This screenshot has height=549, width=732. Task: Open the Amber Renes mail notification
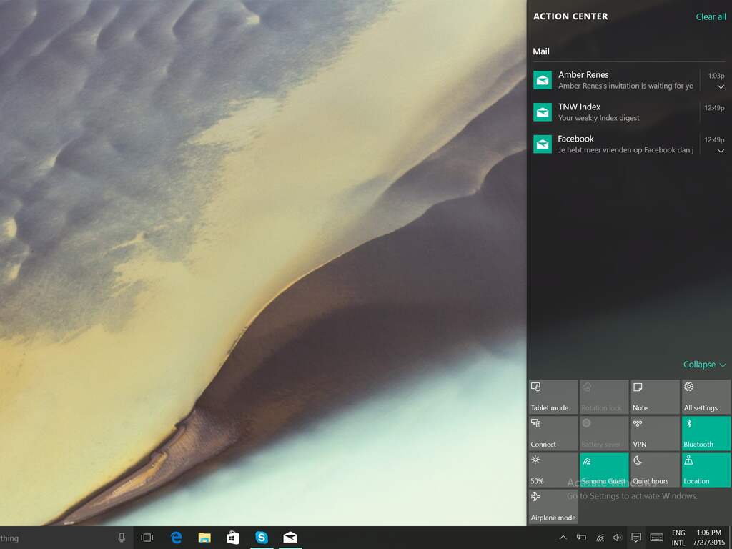click(x=629, y=80)
